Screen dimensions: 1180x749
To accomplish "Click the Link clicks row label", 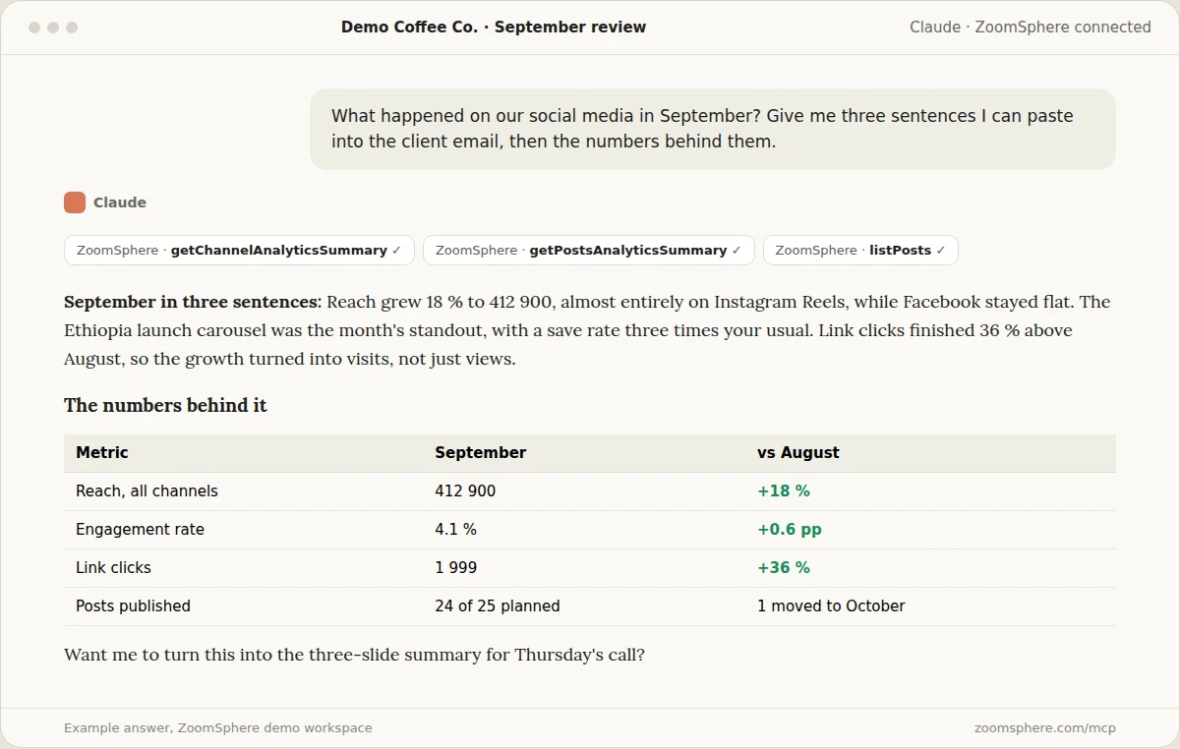I will click(x=113, y=568).
